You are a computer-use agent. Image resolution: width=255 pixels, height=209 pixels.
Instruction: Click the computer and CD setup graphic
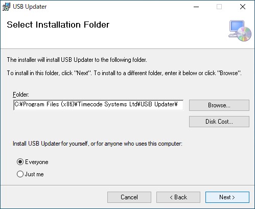tap(240, 31)
